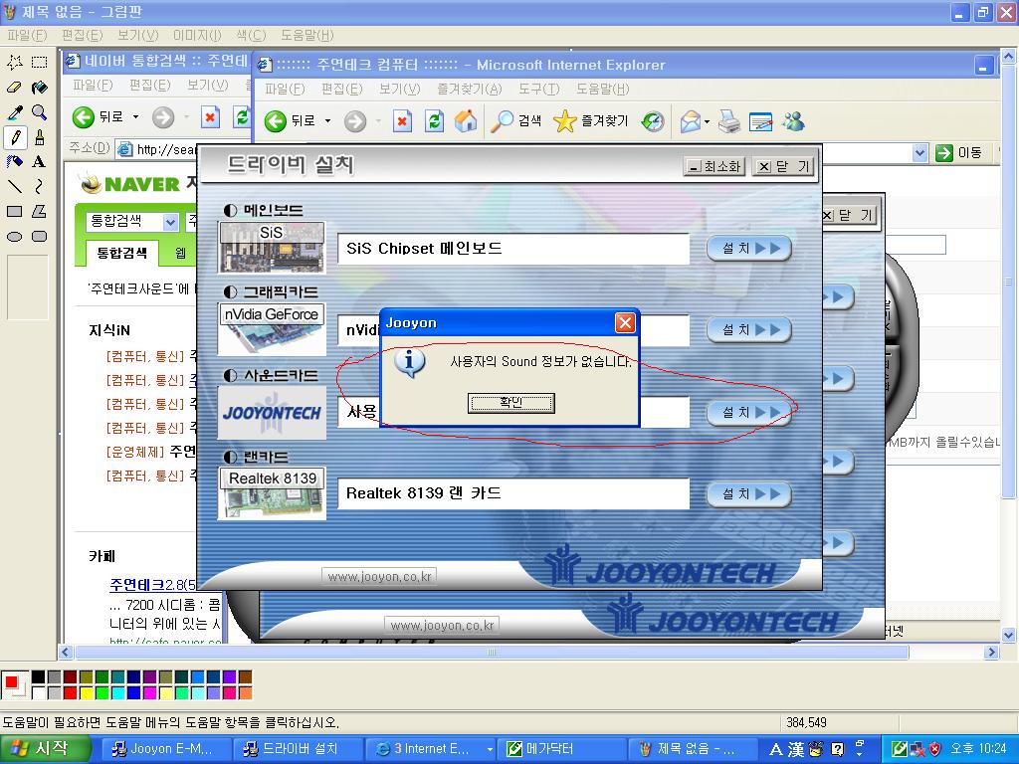Click the Stop icon in Jooyontech IE window
1019x764 pixels.
point(402,120)
